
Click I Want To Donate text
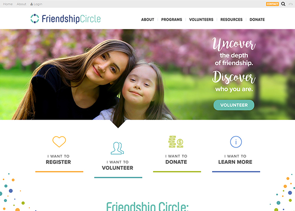tap(176, 160)
